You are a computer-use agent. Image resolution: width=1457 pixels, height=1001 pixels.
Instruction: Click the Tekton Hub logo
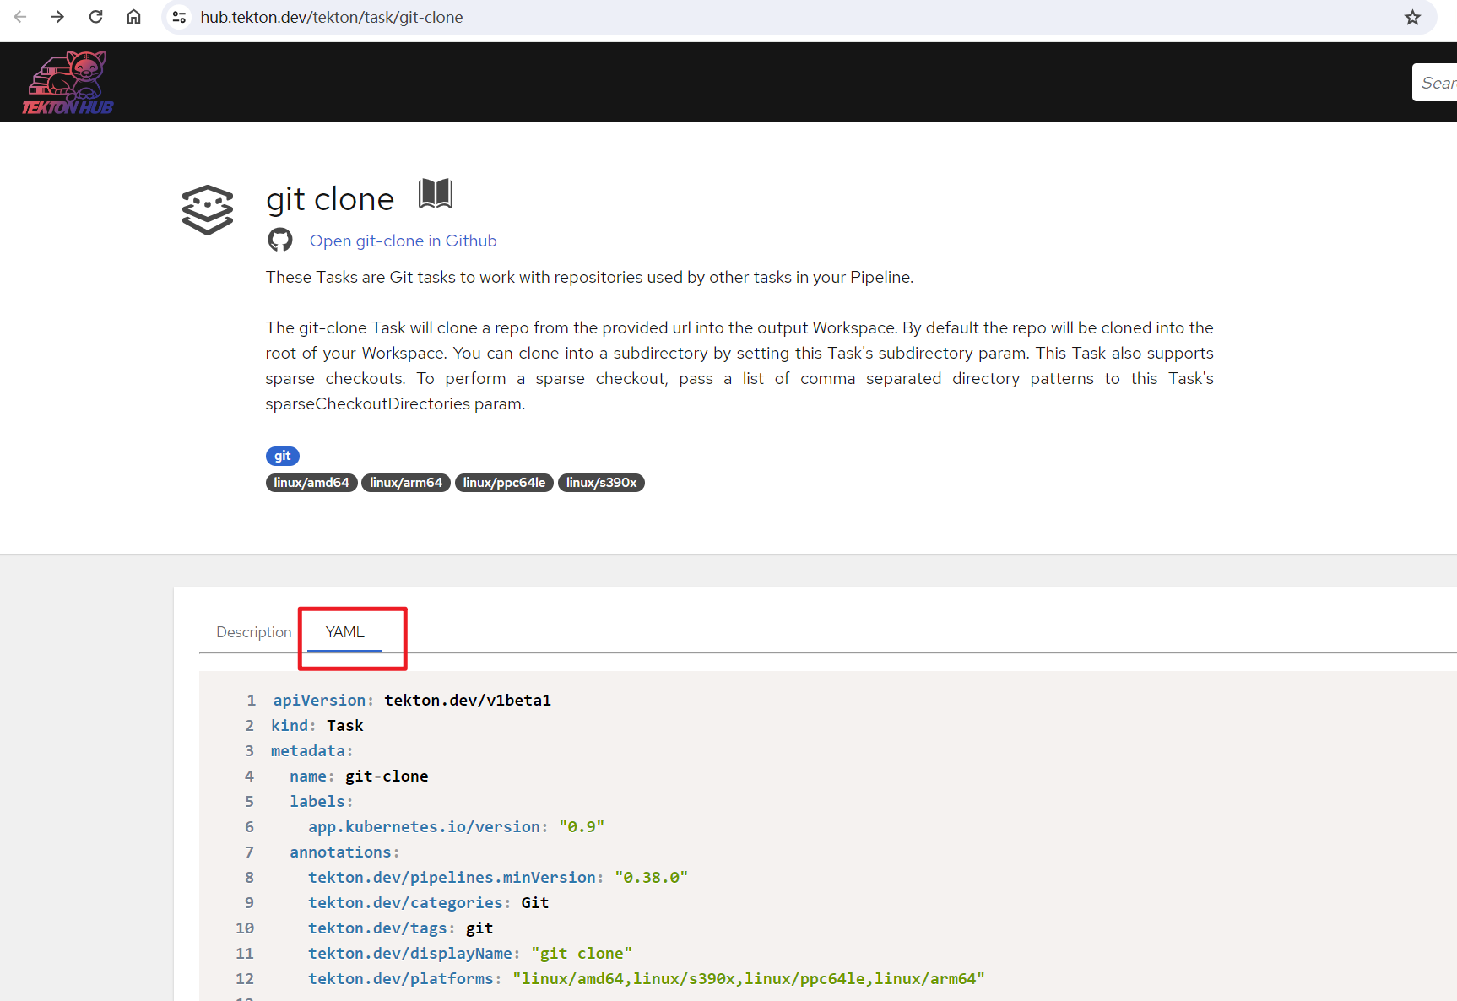point(68,83)
